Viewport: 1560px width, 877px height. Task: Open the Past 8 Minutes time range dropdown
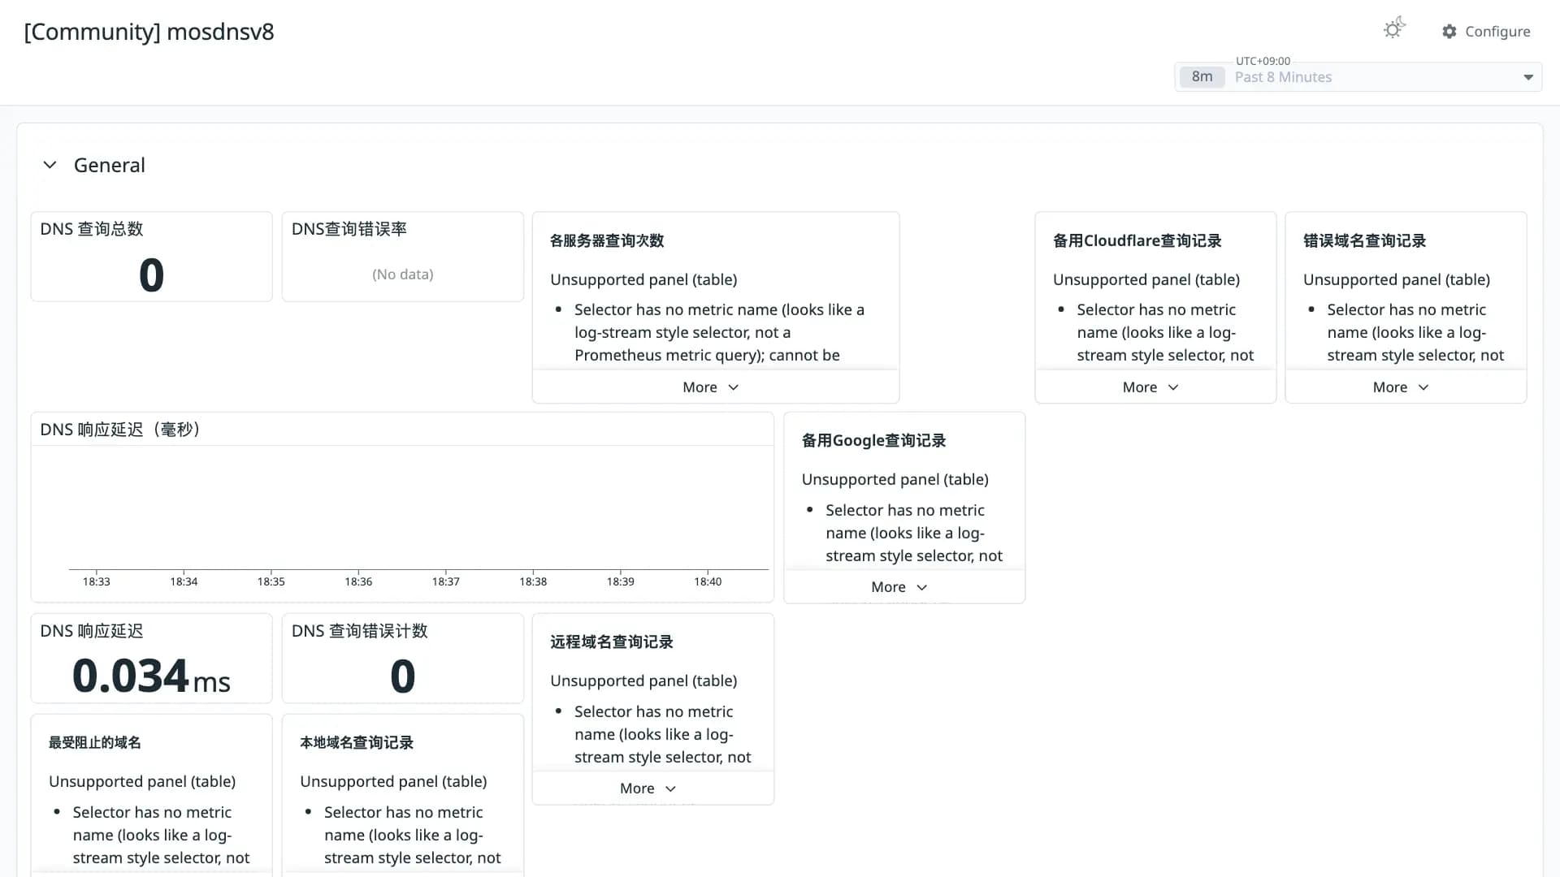[1358, 77]
